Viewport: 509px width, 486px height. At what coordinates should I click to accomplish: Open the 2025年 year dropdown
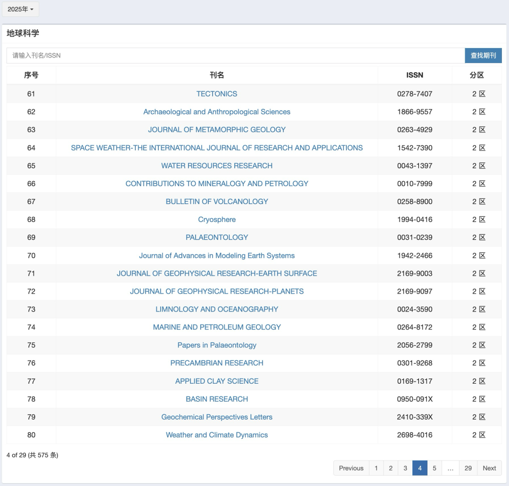tap(20, 9)
